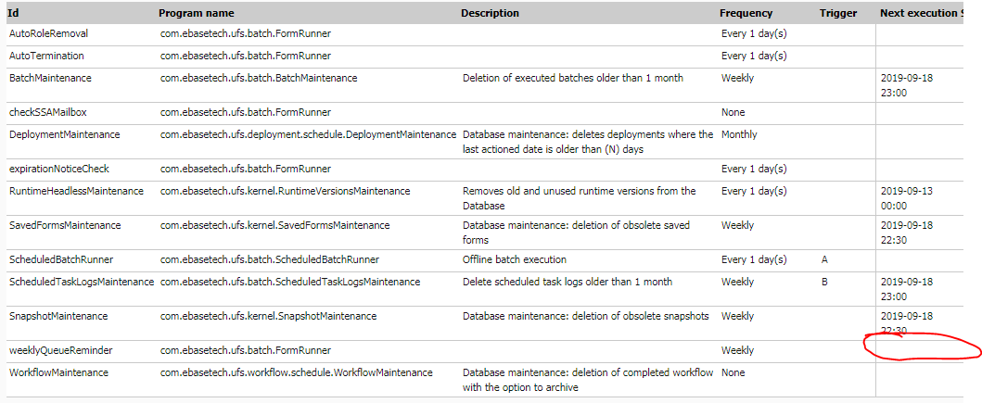Select the ScheduledBatchRunner task
This screenshot has height=403, width=982.
61,259
